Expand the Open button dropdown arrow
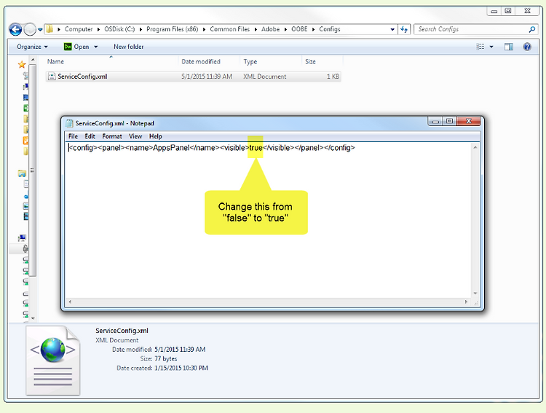The image size is (546, 413). (96, 47)
